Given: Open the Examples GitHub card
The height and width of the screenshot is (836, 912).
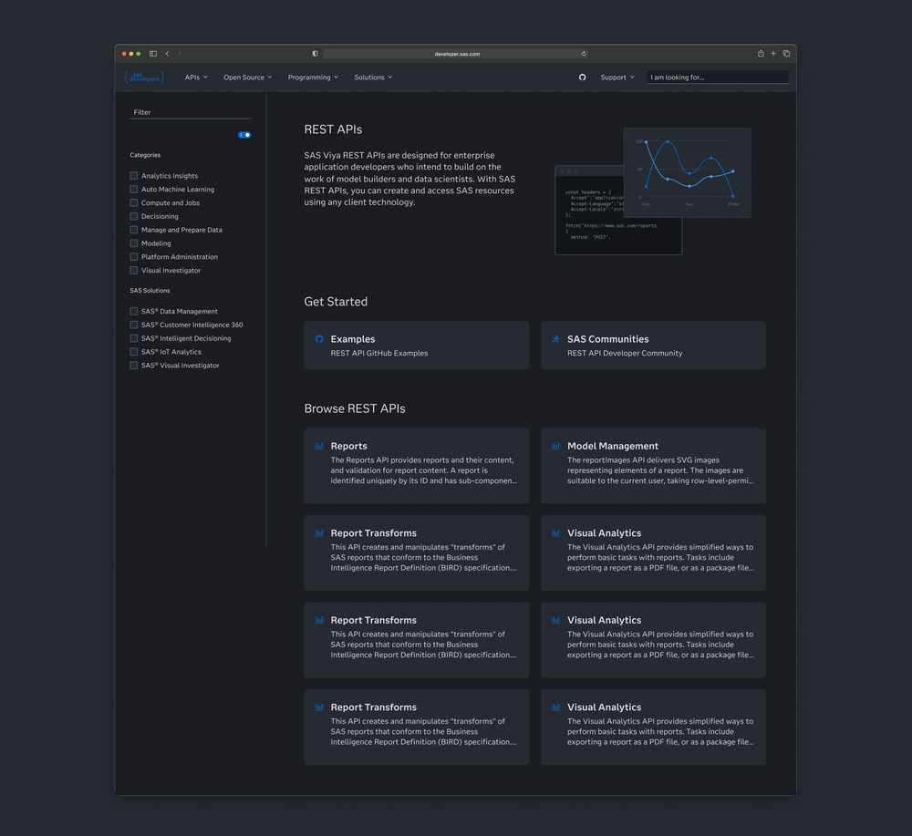Looking at the screenshot, I should (417, 346).
